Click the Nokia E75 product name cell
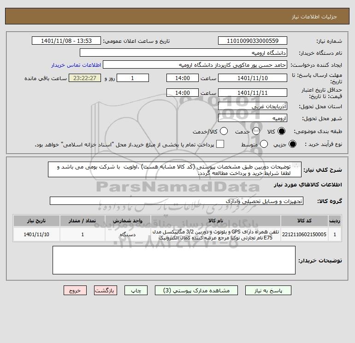 click(x=216, y=234)
